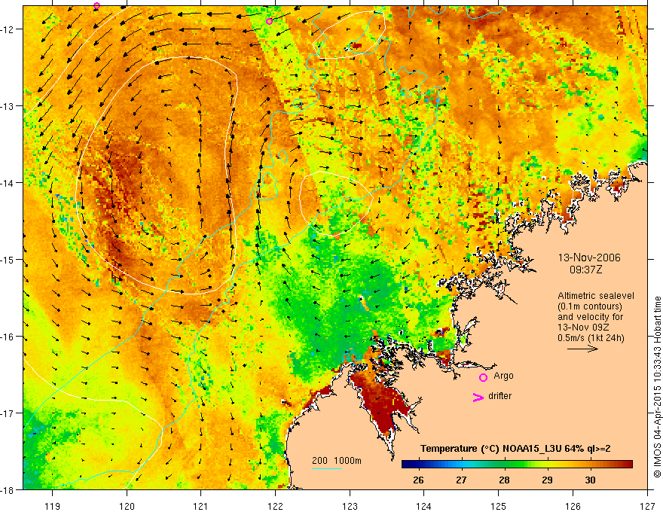
Task: Click the 'drifter' legend label
Action: coord(500,396)
